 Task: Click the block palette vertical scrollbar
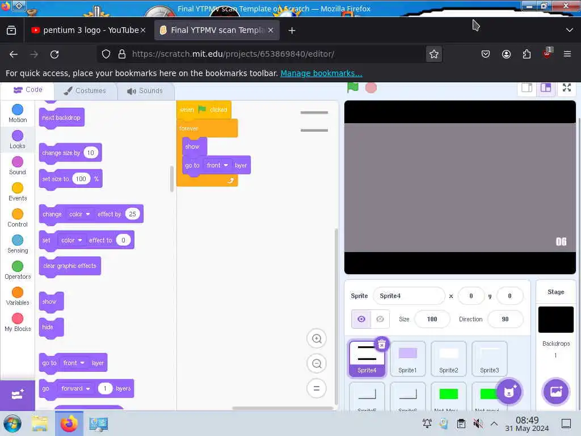(x=171, y=179)
